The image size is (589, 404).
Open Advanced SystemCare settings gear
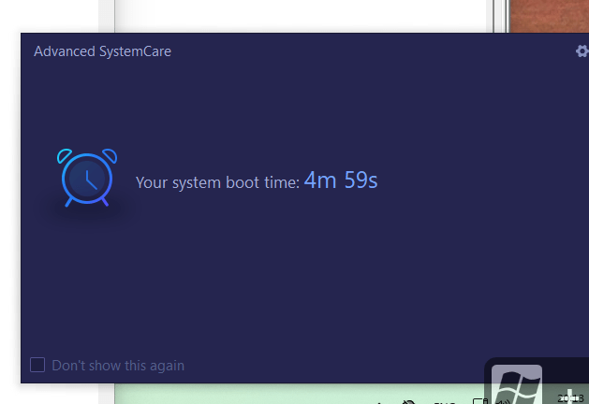click(x=582, y=51)
